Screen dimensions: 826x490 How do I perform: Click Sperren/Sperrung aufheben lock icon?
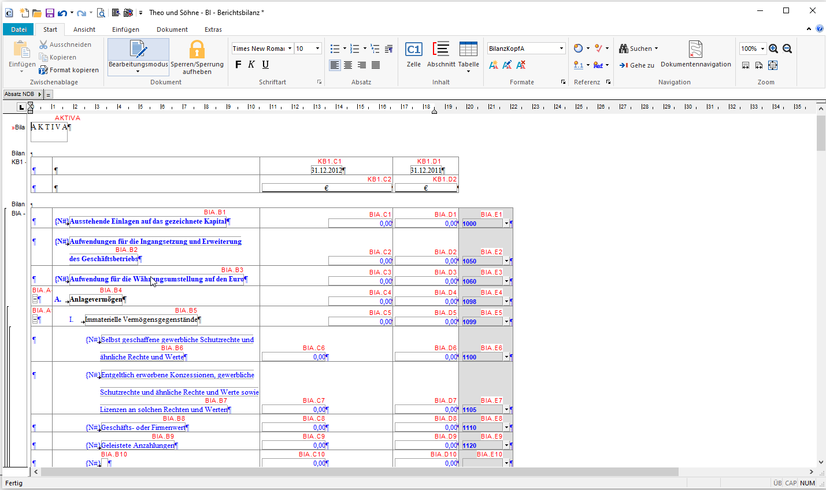(x=197, y=57)
